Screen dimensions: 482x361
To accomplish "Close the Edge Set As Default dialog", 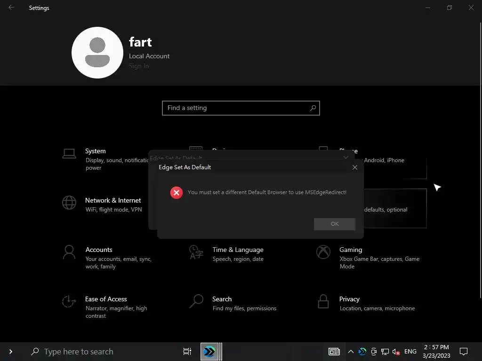I will pyautogui.click(x=355, y=167).
